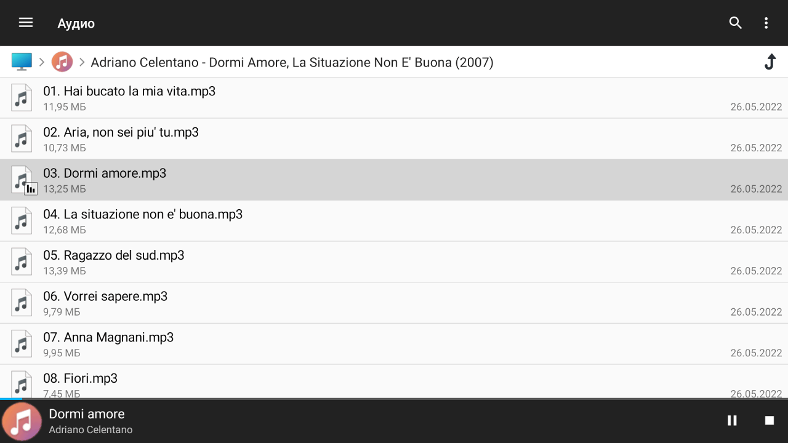Click the blue computer monitor breadcrumb icon
The width and height of the screenshot is (788, 443).
pyautogui.click(x=22, y=62)
